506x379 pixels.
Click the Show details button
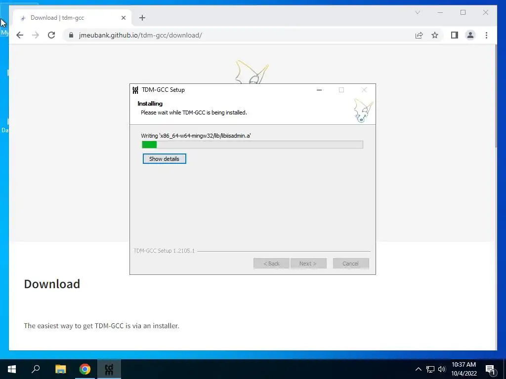(164, 158)
